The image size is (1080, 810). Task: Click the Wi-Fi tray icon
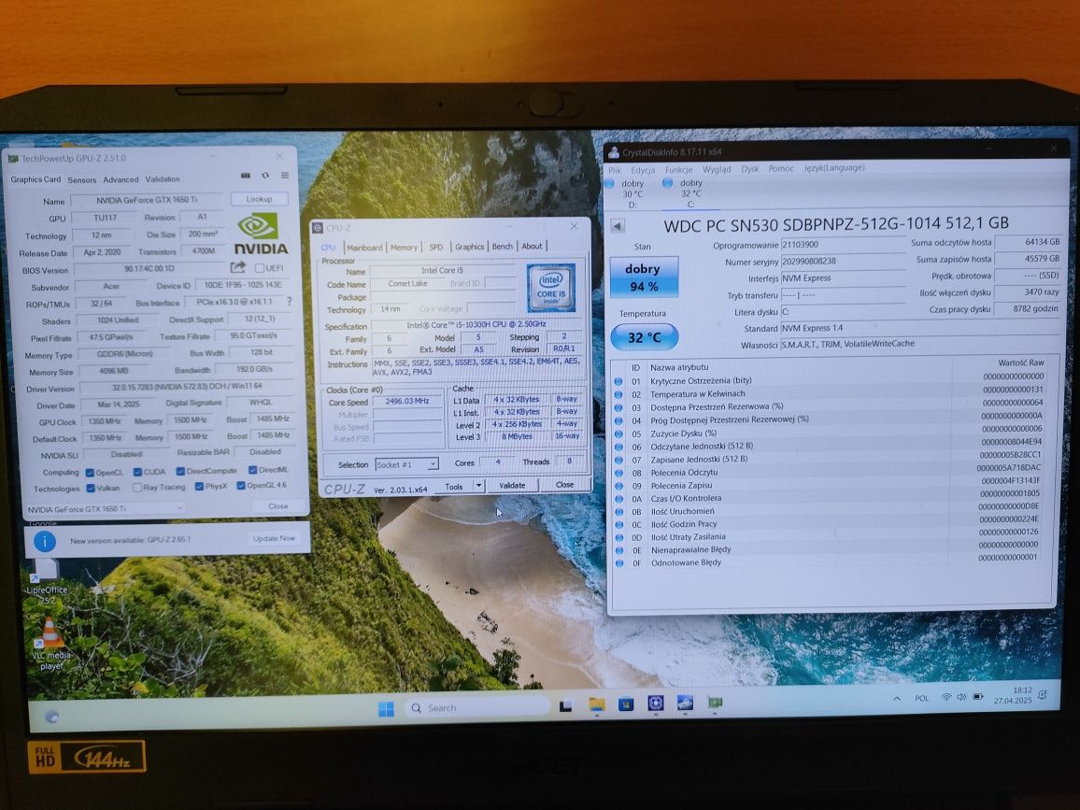click(946, 697)
